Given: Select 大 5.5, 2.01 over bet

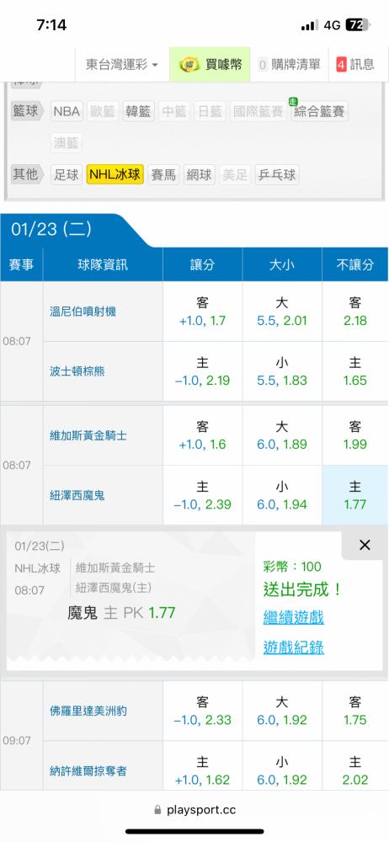Looking at the screenshot, I should [x=281, y=312].
